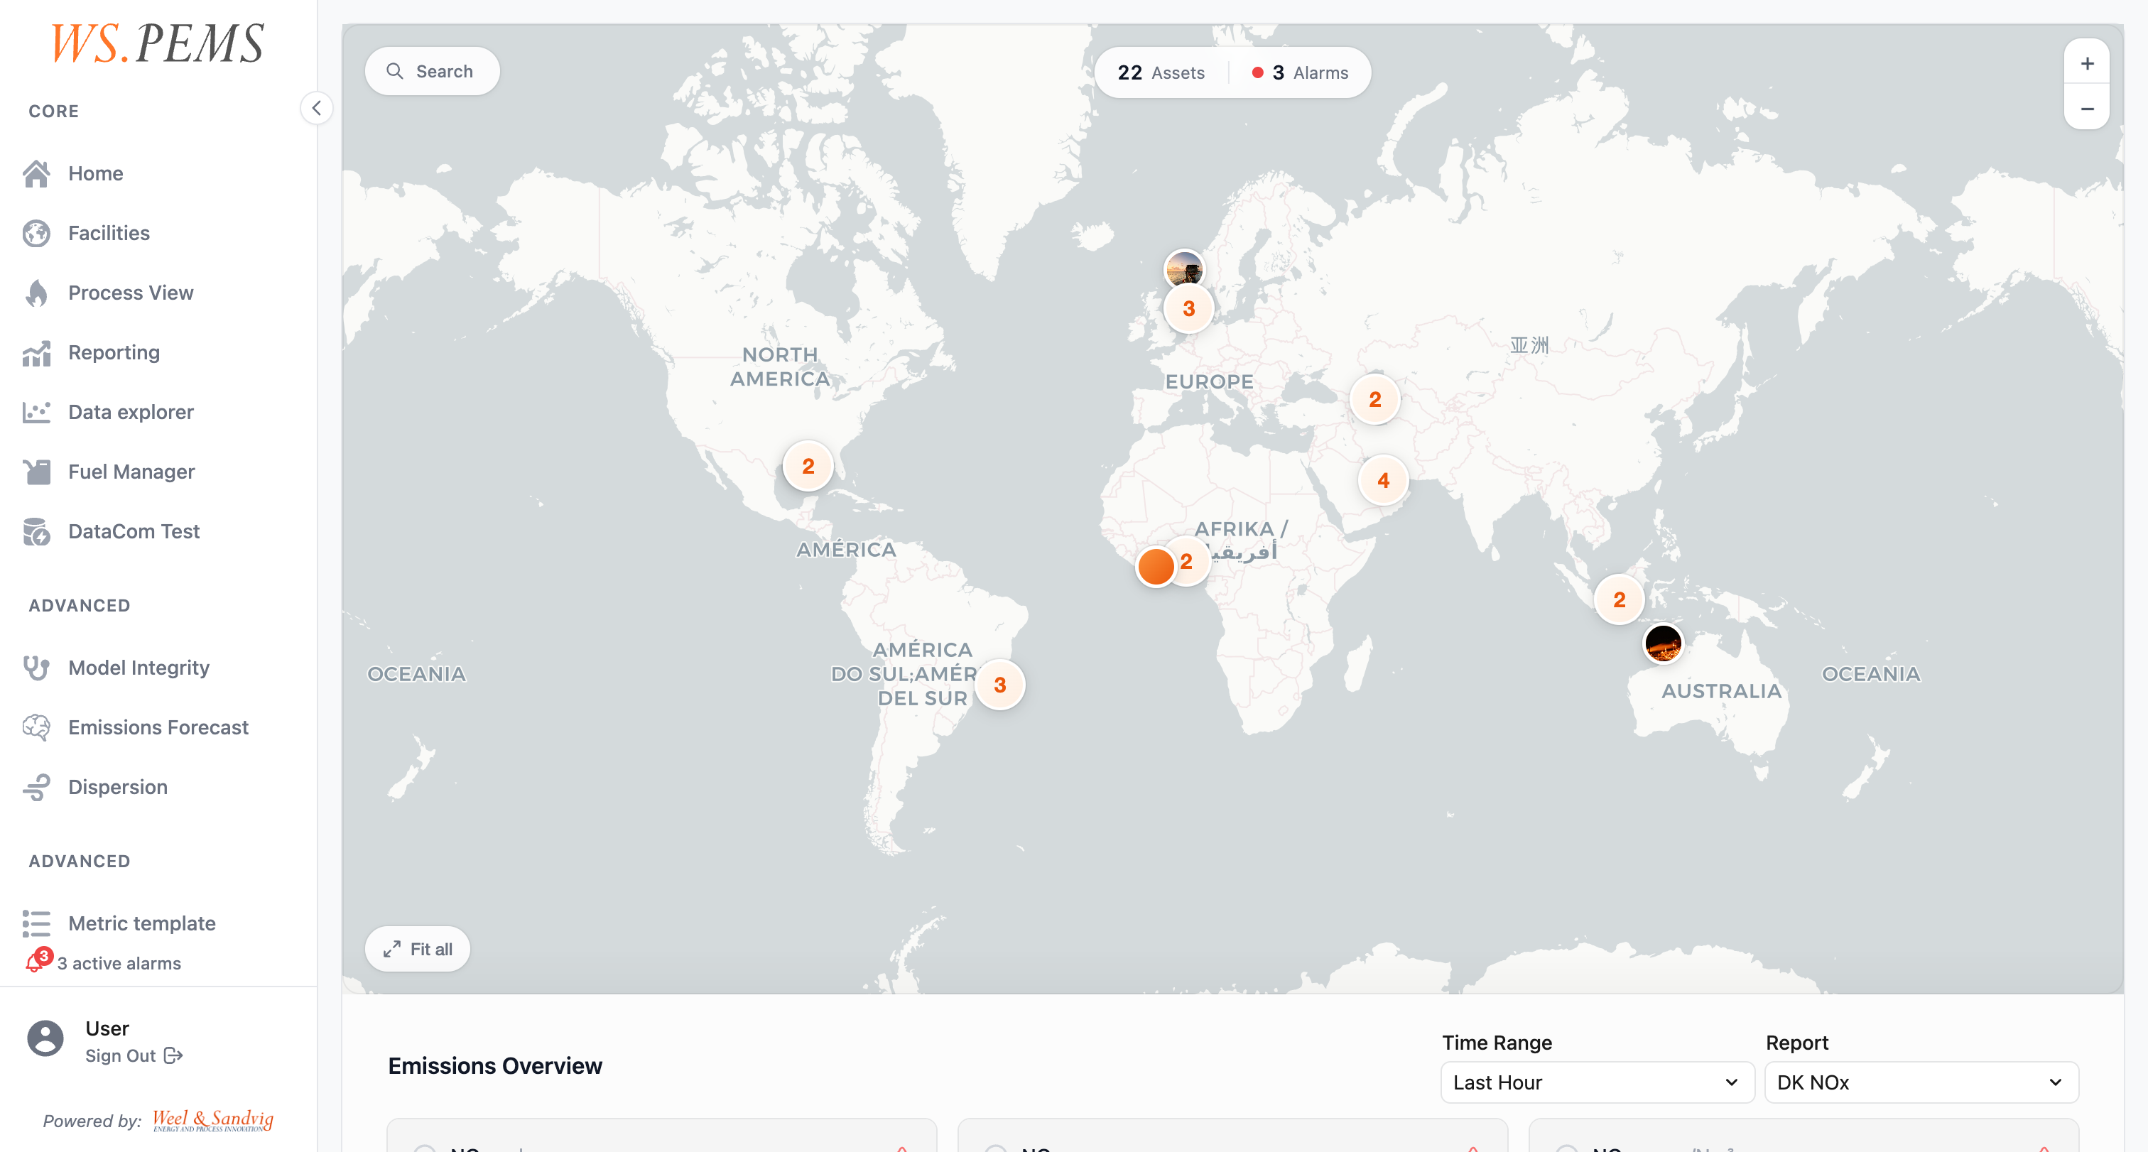
Task: Click the user avatar icon
Action: click(45, 1040)
